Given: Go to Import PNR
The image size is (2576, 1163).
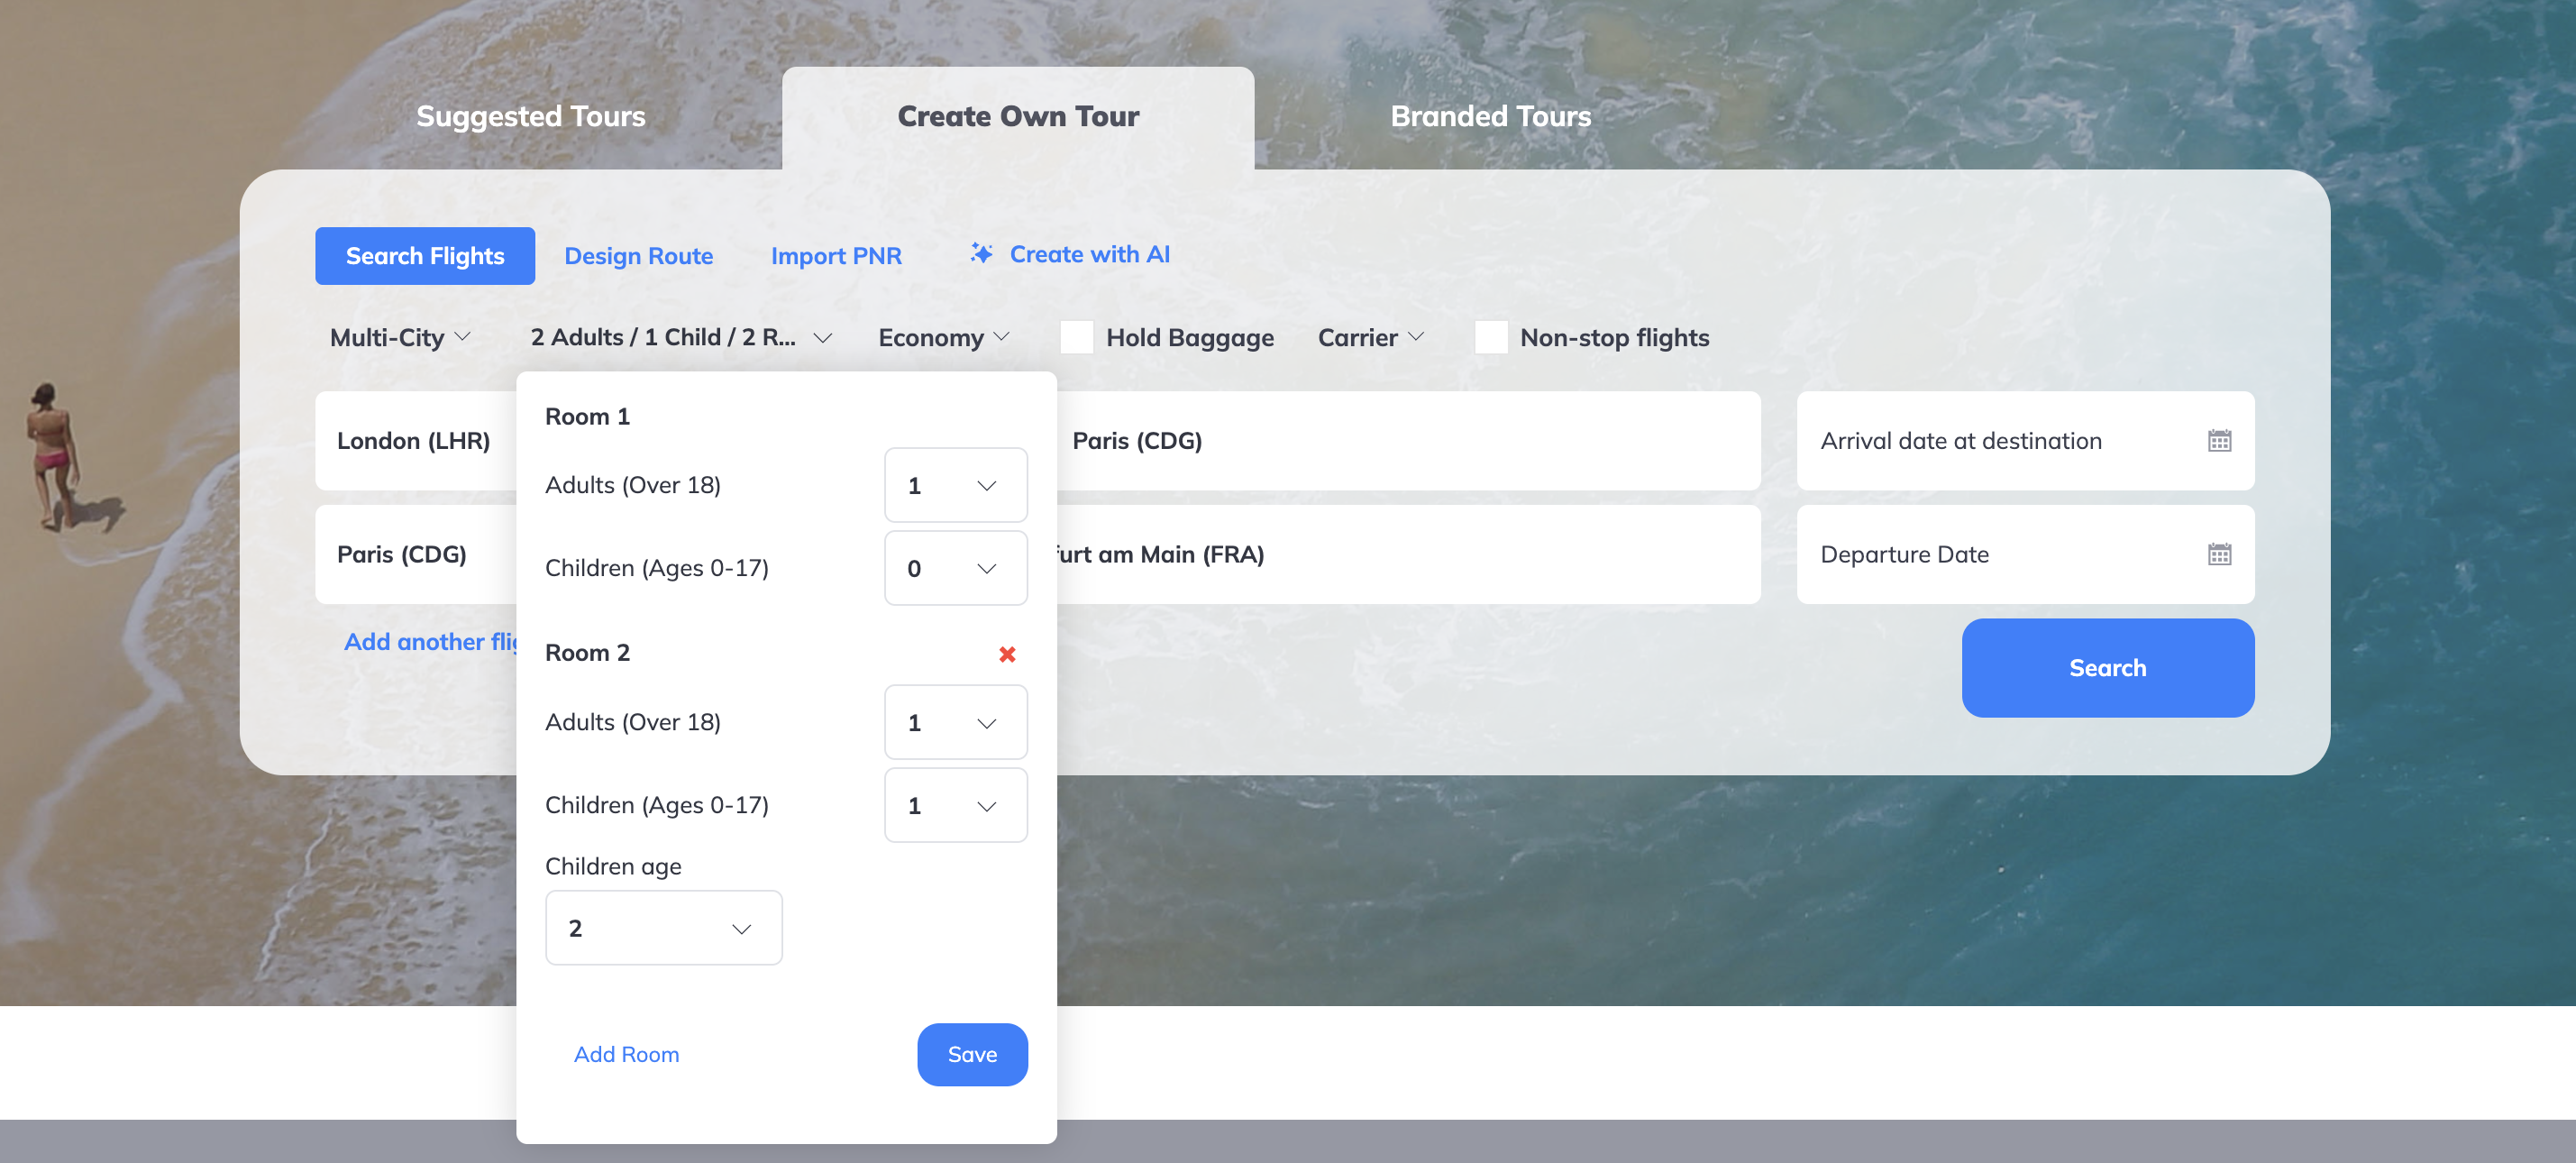Looking at the screenshot, I should [836, 256].
